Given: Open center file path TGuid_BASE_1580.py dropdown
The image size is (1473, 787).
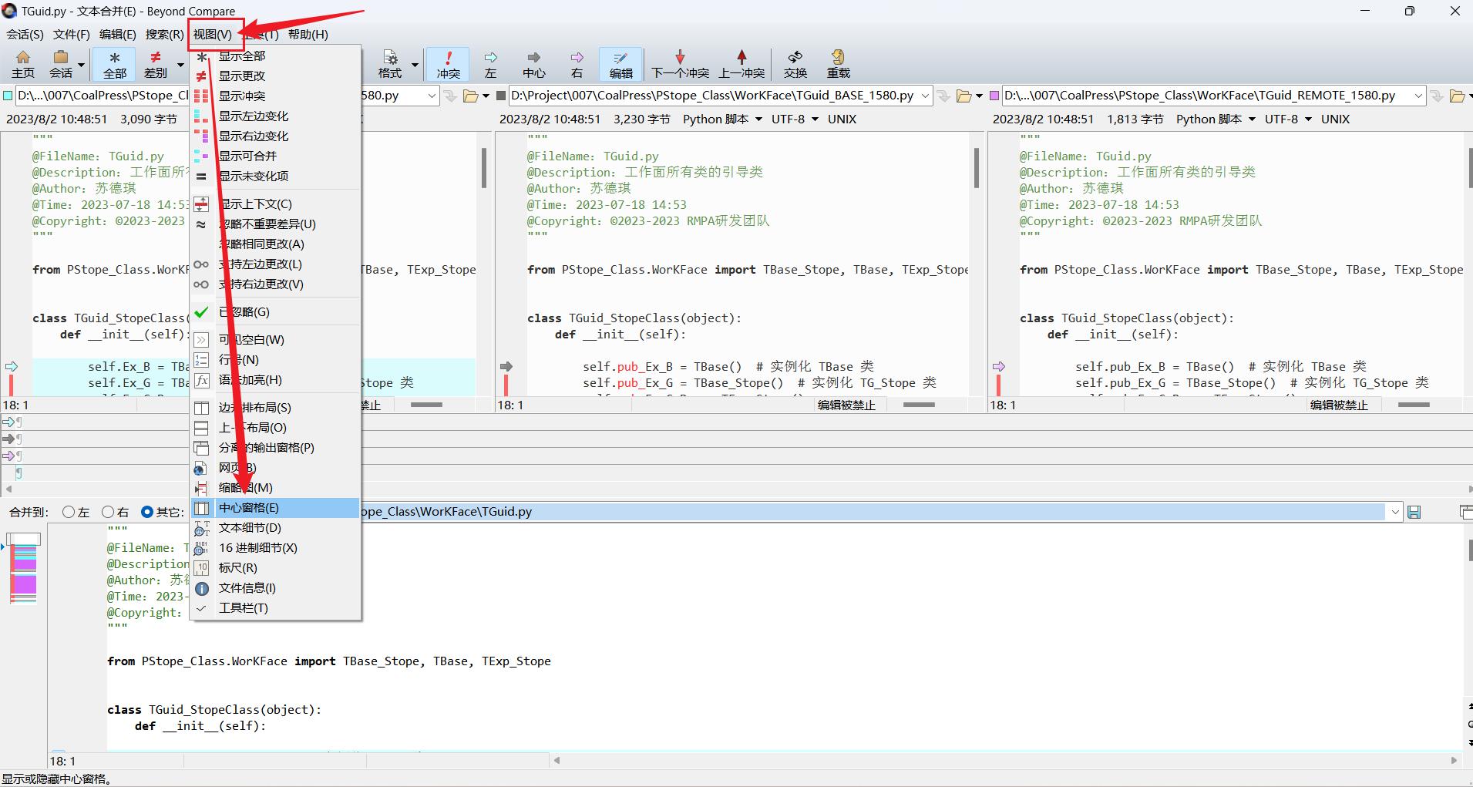Looking at the screenshot, I should (925, 96).
